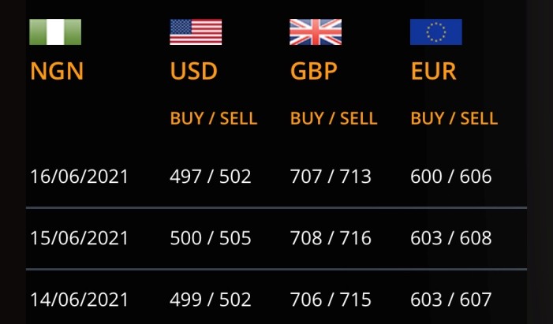Select the 15/06/2021 date row

79,238
